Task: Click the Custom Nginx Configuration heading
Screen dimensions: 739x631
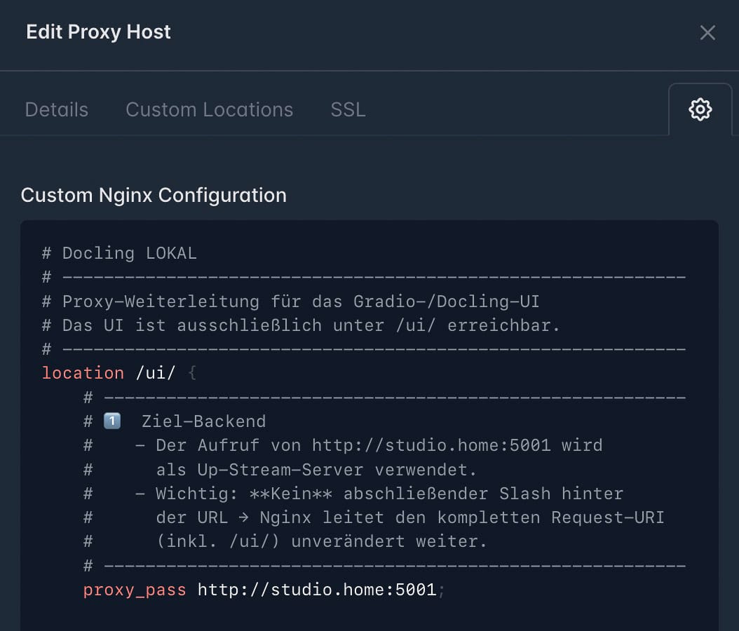Action: (x=154, y=195)
